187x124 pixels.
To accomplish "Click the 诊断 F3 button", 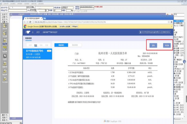I will click(x=5, y=17).
